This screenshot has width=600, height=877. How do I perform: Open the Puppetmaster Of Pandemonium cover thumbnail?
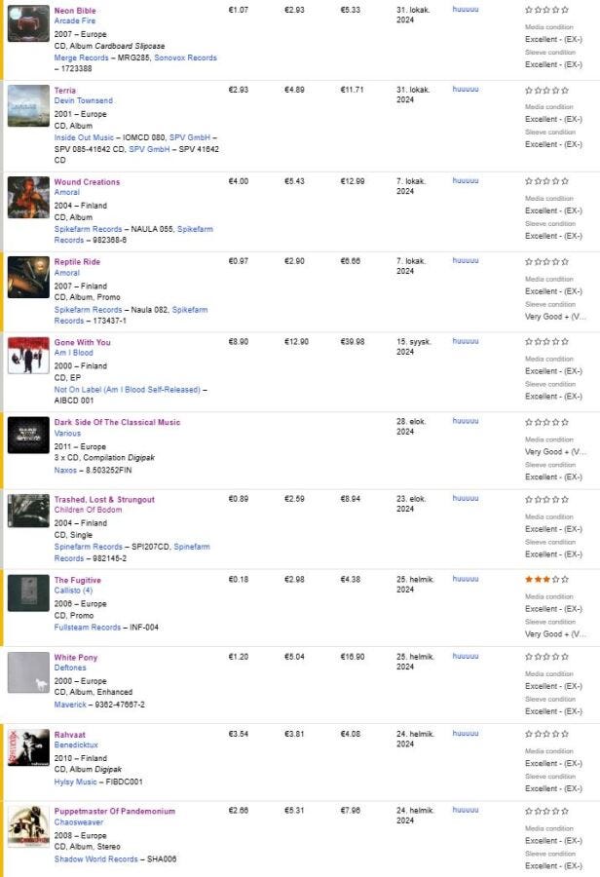28,826
